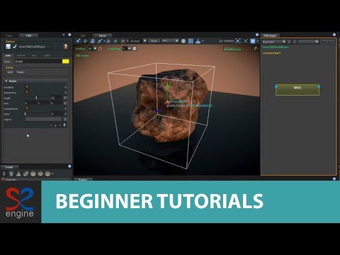
Task: Collapse the Rotate action section
Action: pos(6,81)
